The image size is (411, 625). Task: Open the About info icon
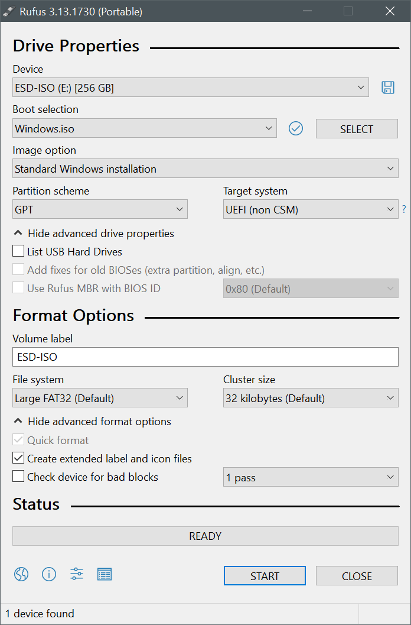pos(49,574)
